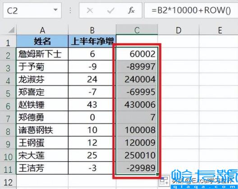Open the Auto Fill Options button

tap(165, 180)
